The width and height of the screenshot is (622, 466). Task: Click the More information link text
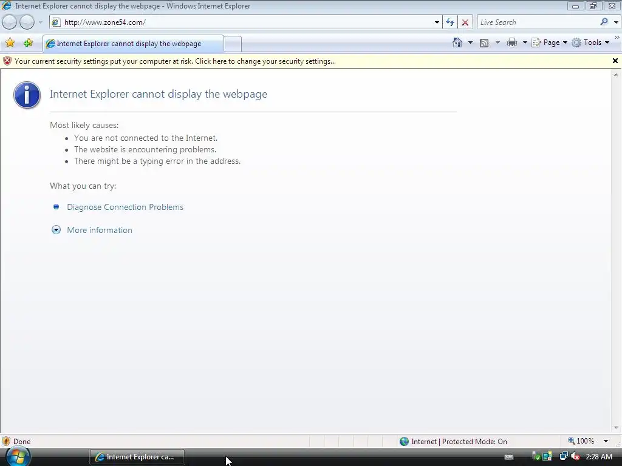point(100,230)
